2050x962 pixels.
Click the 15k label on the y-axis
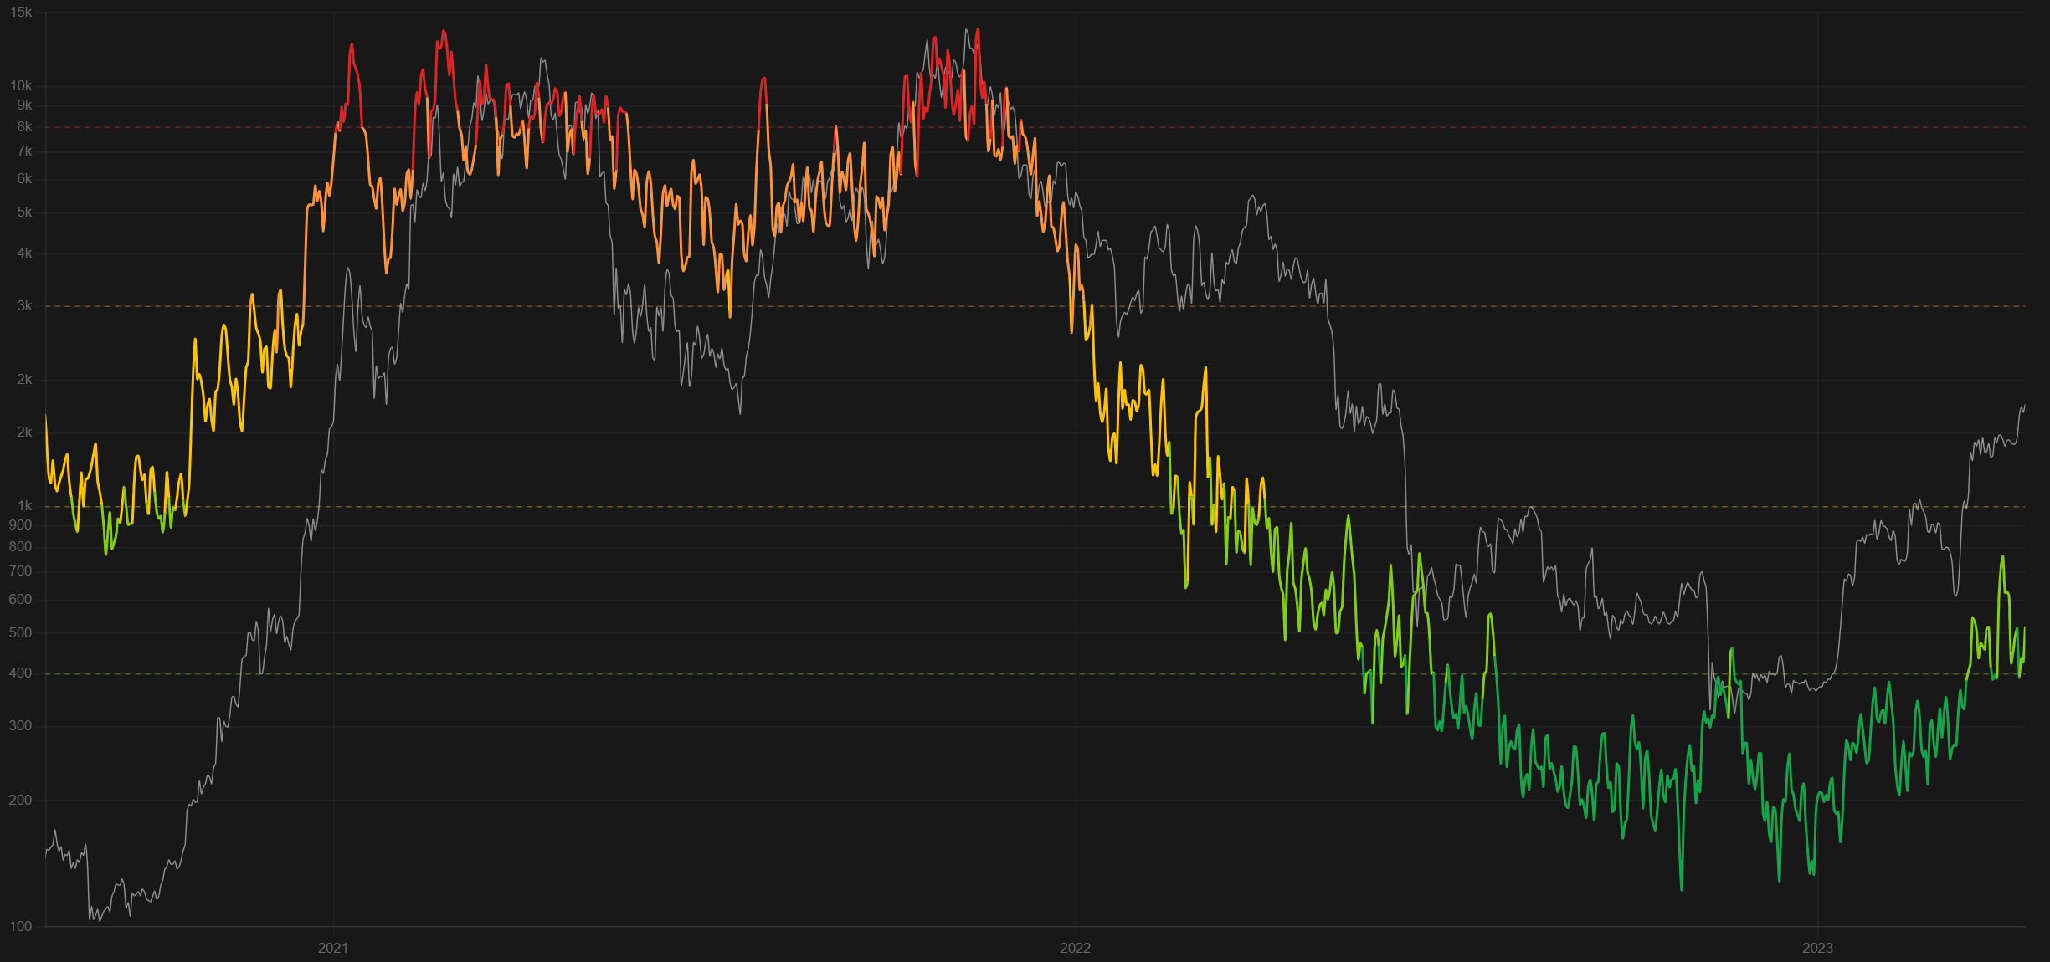point(21,13)
